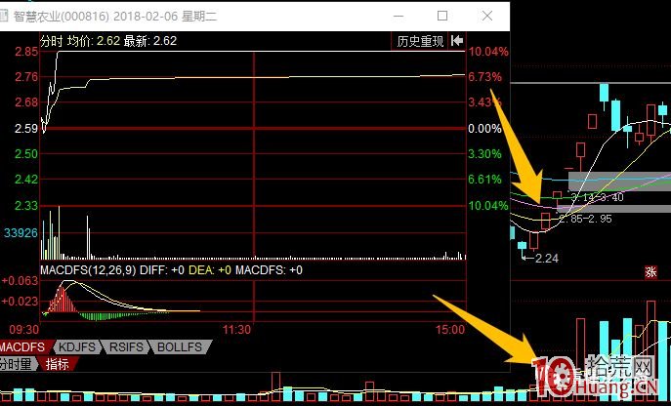Close the 智慧农业 intraday window

487,16
